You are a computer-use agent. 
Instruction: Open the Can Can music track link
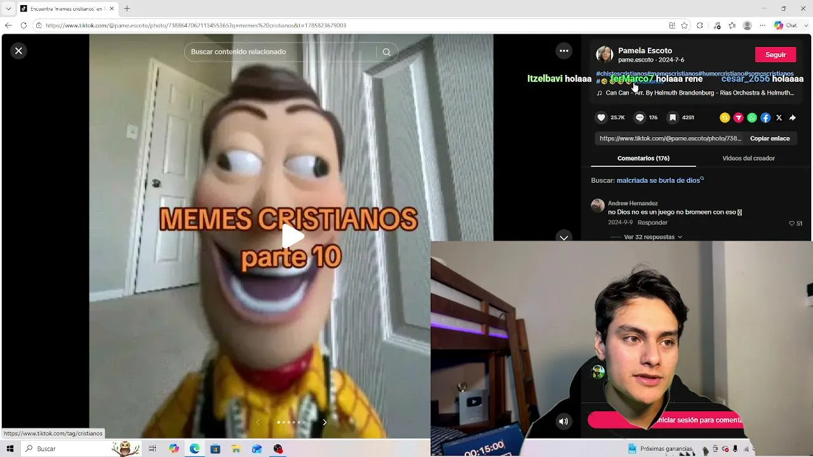click(x=699, y=93)
